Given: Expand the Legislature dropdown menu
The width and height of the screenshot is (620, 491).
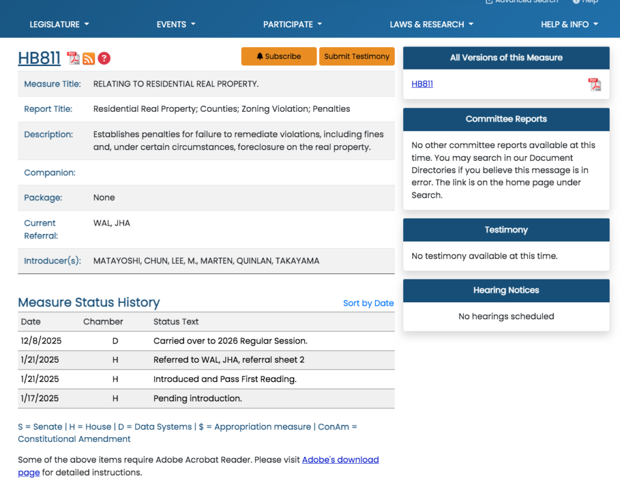Looking at the screenshot, I should [59, 24].
